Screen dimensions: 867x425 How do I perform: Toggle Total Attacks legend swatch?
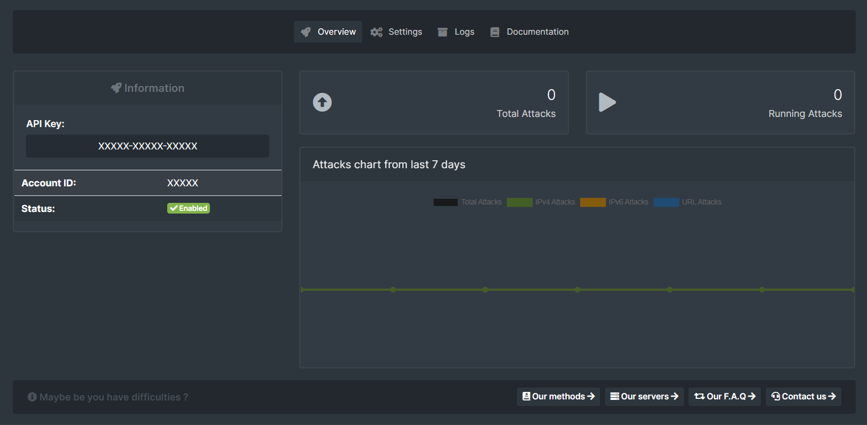[446, 202]
